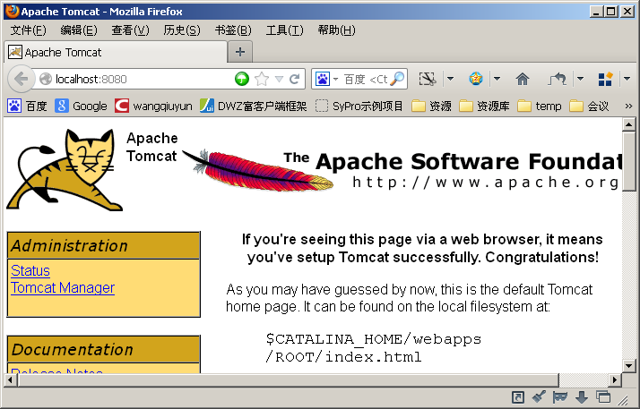
Task: Click the vertical scrollbar up arrow
Action: tap(628, 124)
